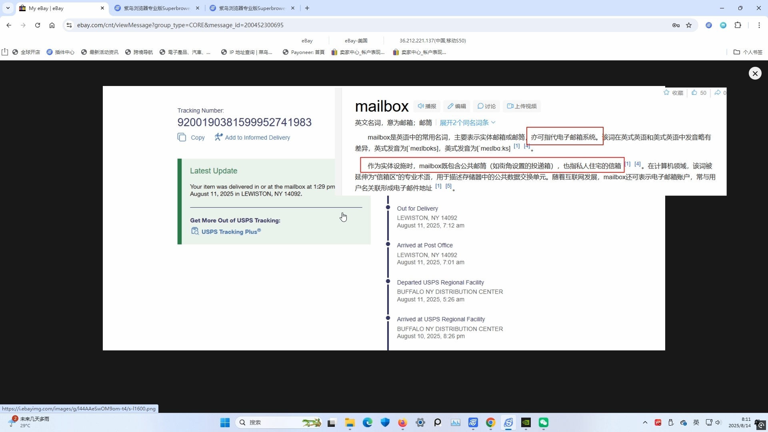The width and height of the screenshot is (768, 432).
Task: Open a new browser tab
Action: point(307,8)
